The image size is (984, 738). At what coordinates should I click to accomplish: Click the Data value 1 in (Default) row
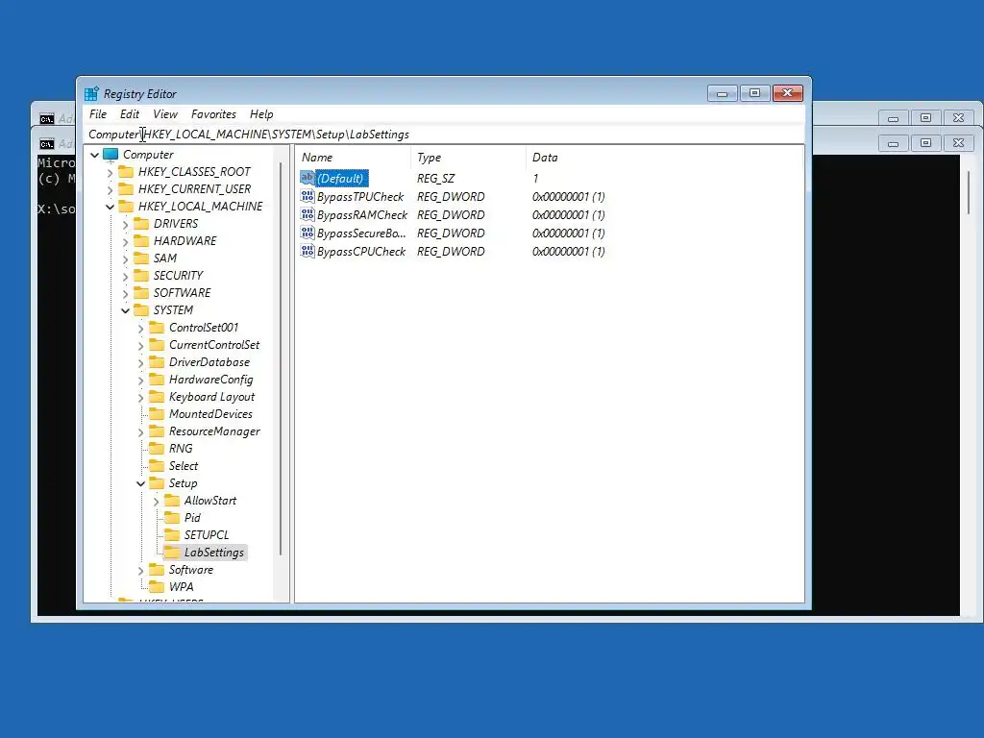pos(535,178)
